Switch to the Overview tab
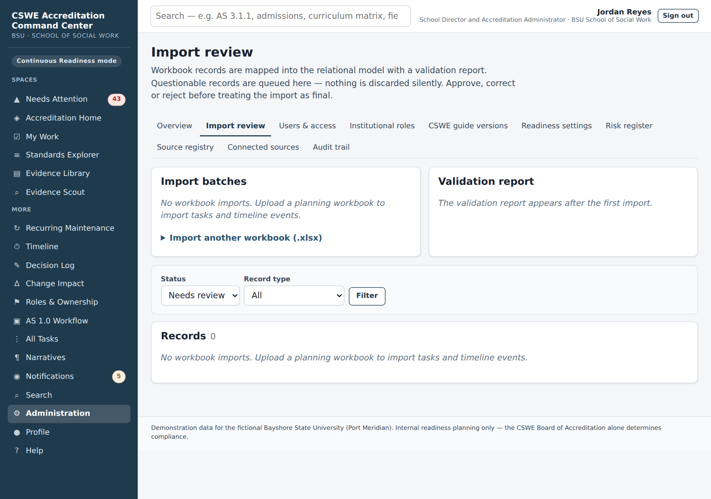The height and width of the screenshot is (499, 711). [174, 126]
